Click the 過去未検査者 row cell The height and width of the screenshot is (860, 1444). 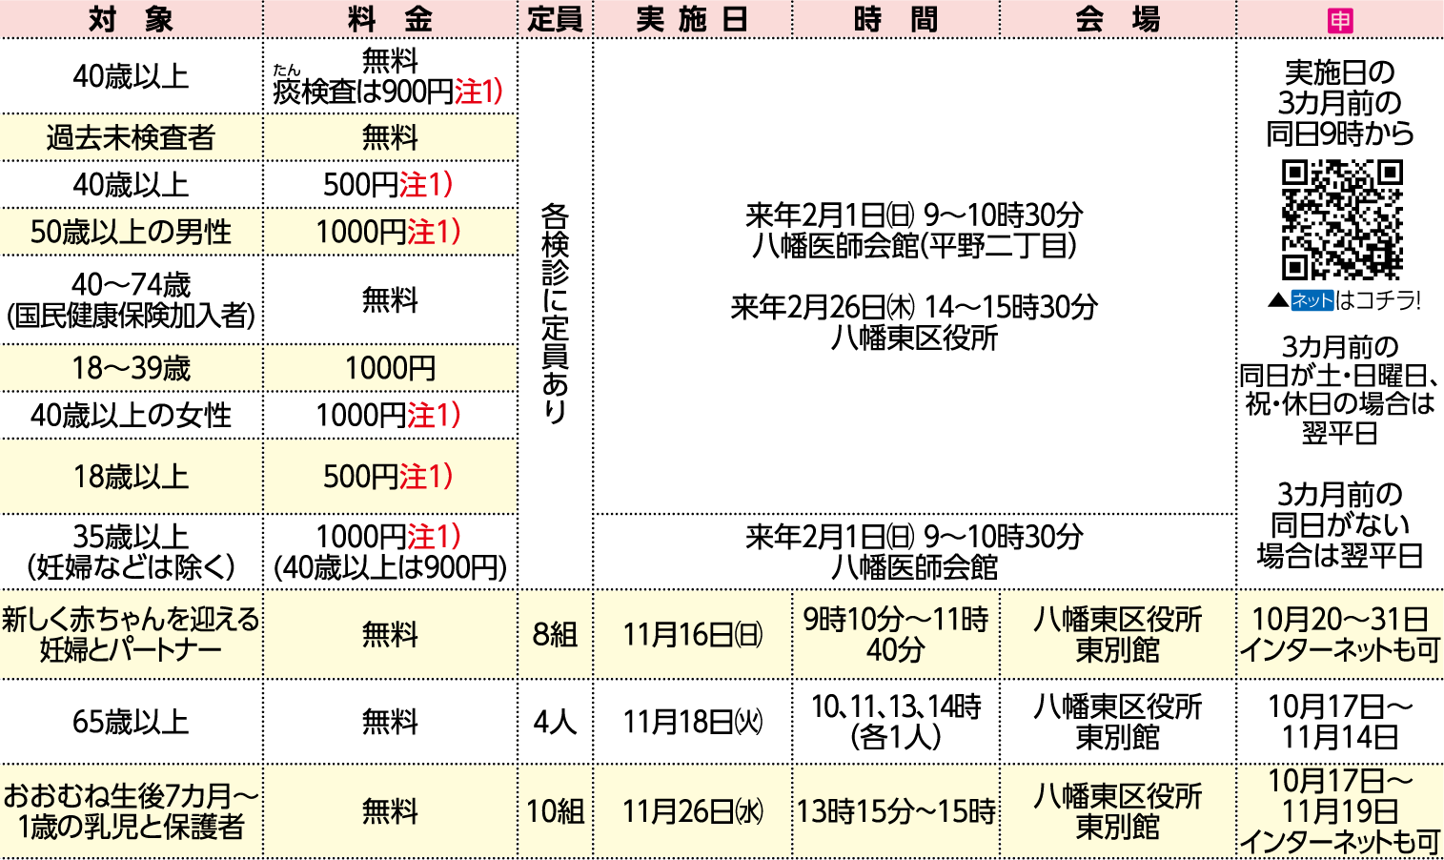coord(131,138)
